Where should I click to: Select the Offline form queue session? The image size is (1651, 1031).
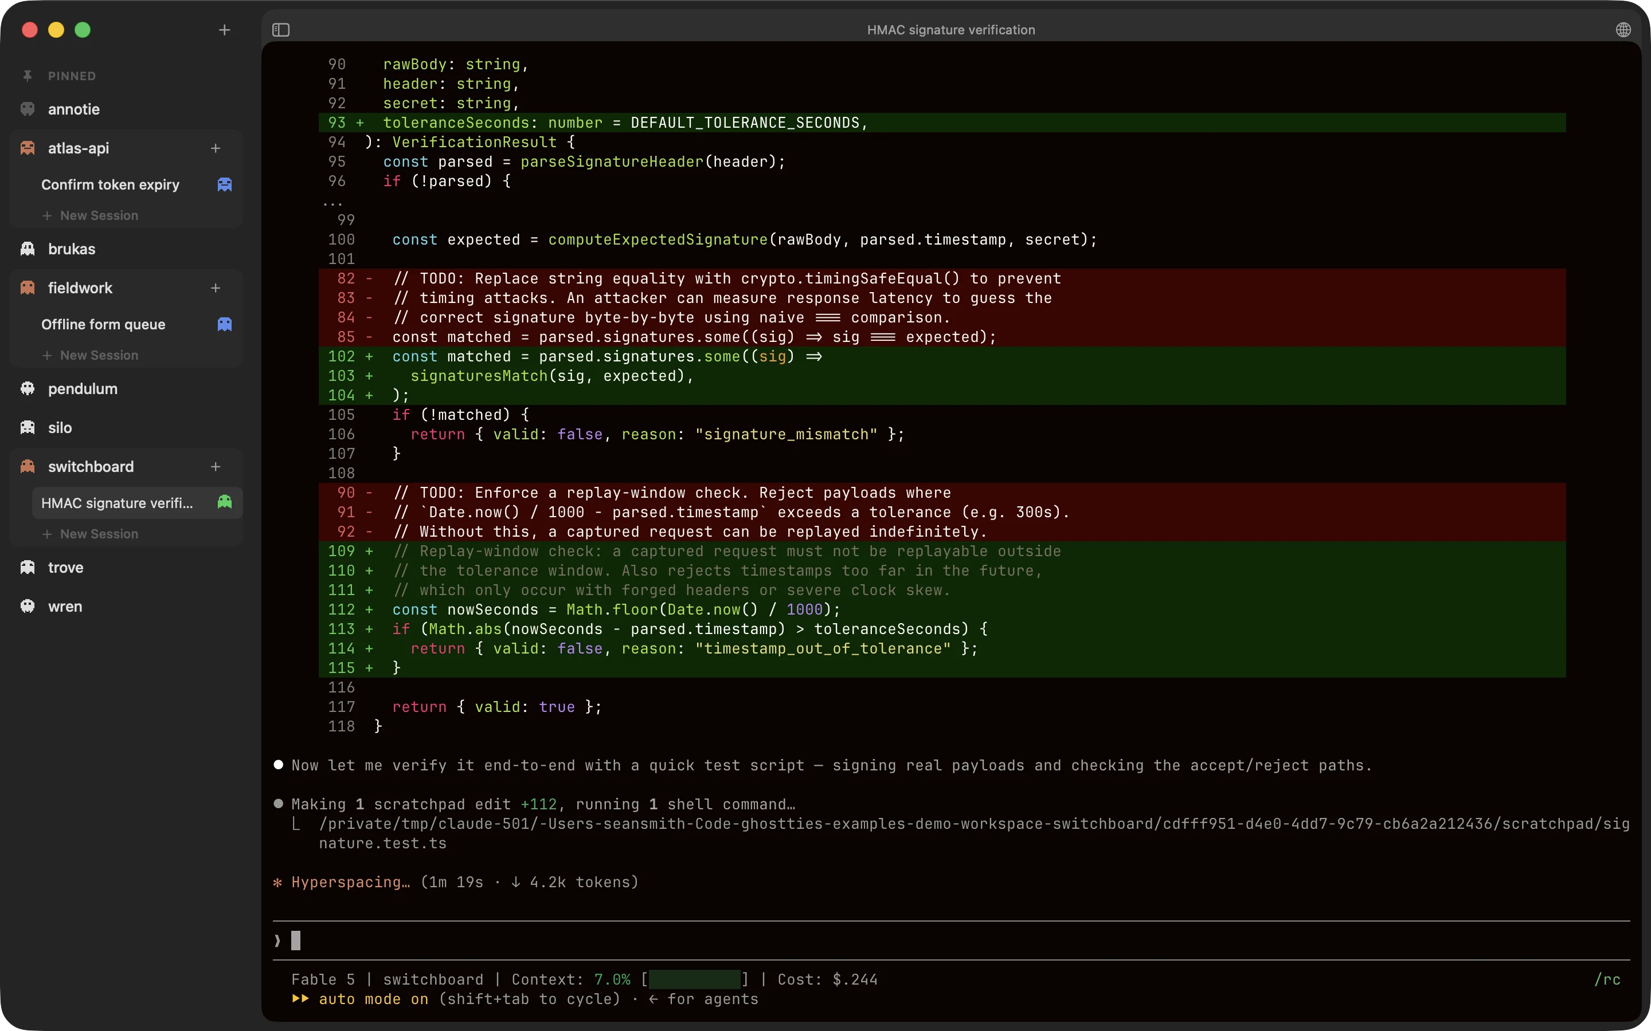[x=137, y=325]
